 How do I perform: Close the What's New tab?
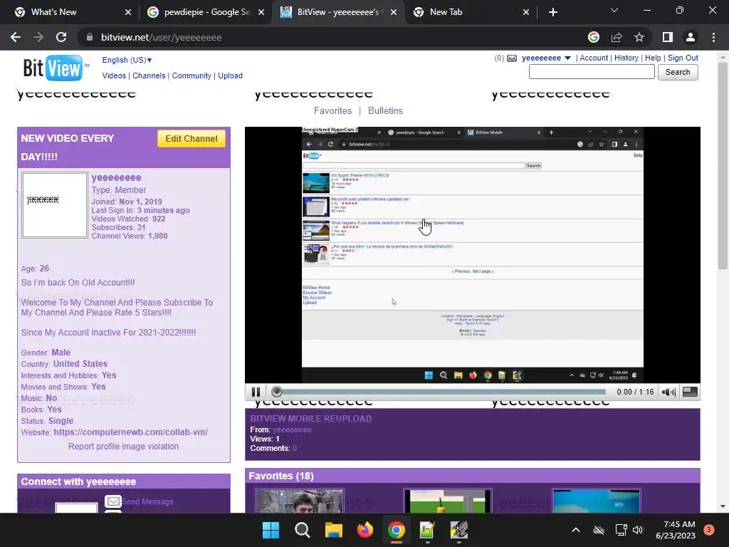[128, 12]
